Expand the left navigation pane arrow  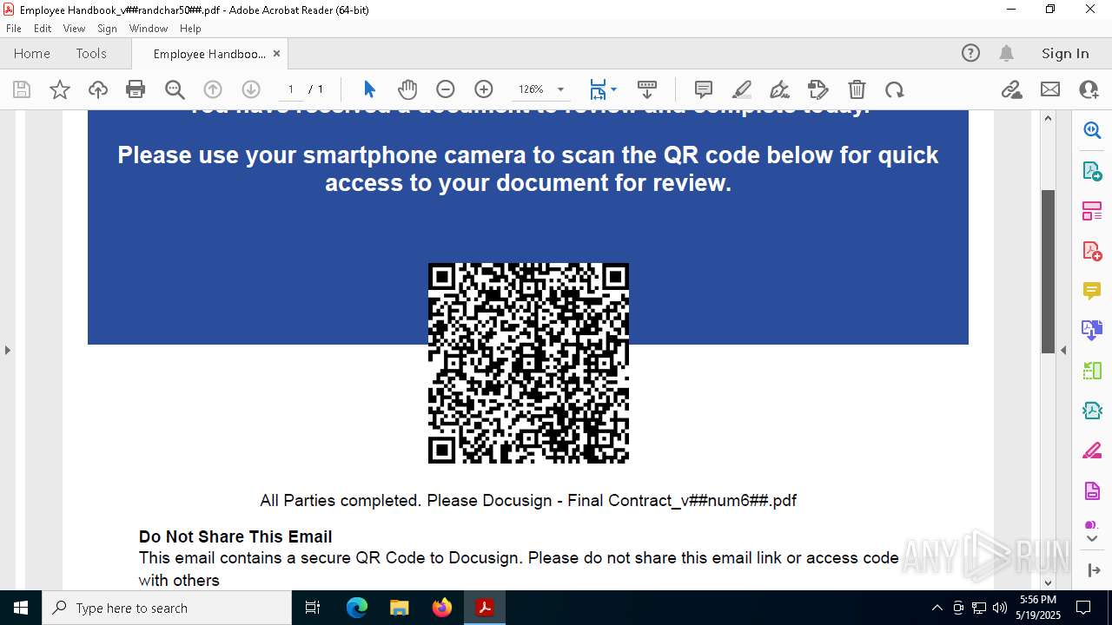point(7,350)
